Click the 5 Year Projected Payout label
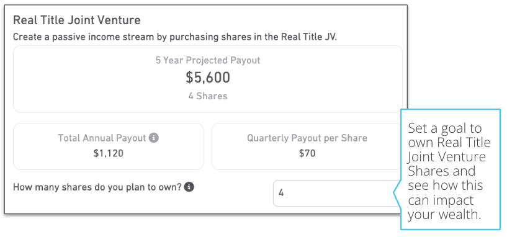This screenshot has height=237, width=507. [208, 60]
